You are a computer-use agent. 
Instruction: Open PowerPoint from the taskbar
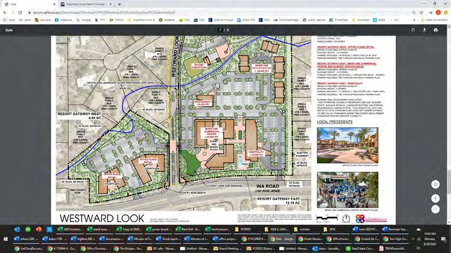[x=39, y=229]
